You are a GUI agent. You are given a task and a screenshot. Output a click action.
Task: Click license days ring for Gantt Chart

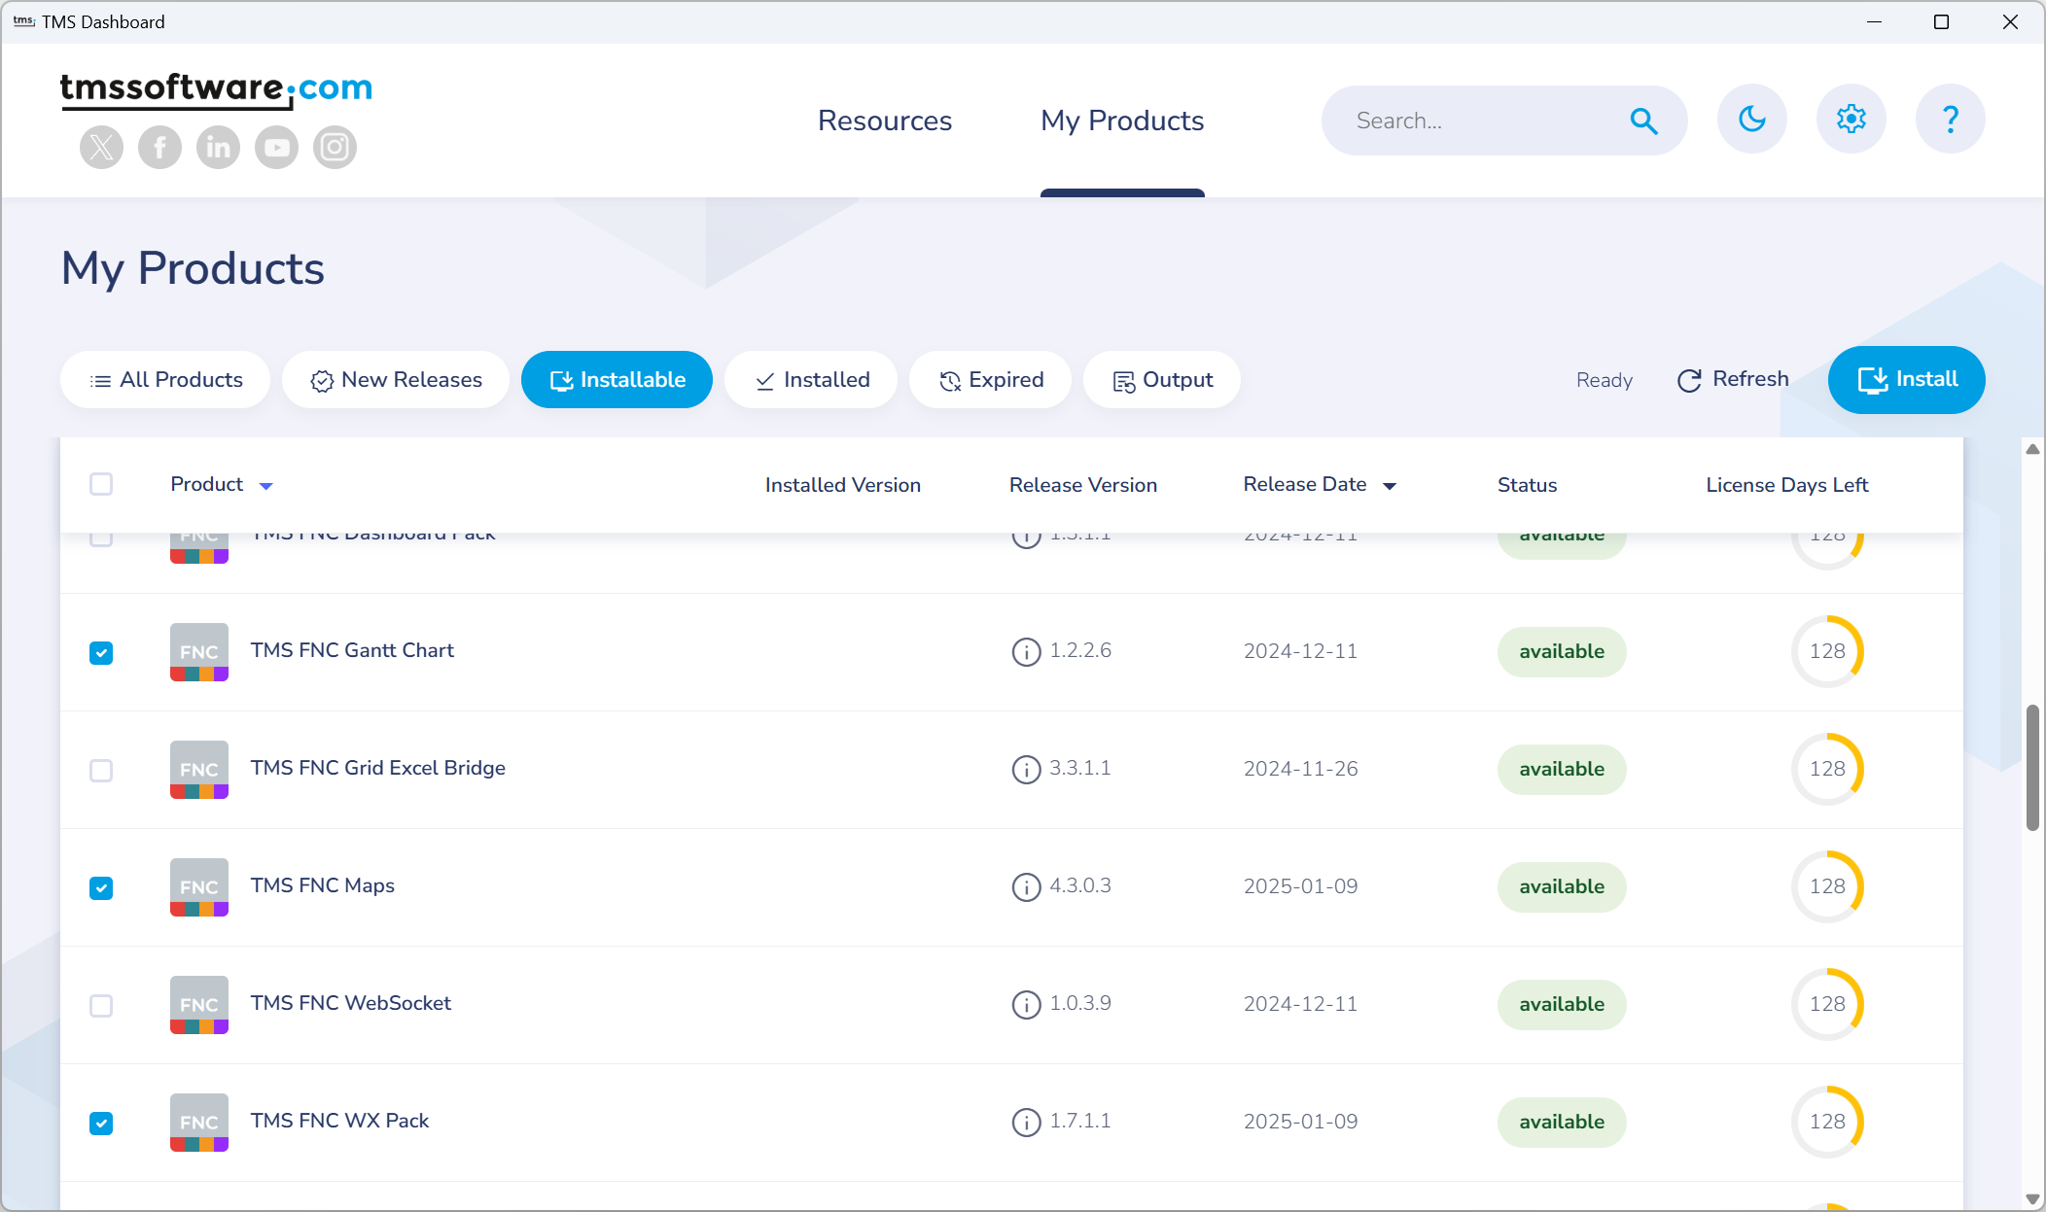tap(1827, 651)
